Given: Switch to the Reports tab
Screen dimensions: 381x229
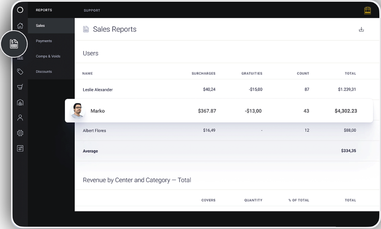Looking at the screenshot, I should pyautogui.click(x=44, y=10).
